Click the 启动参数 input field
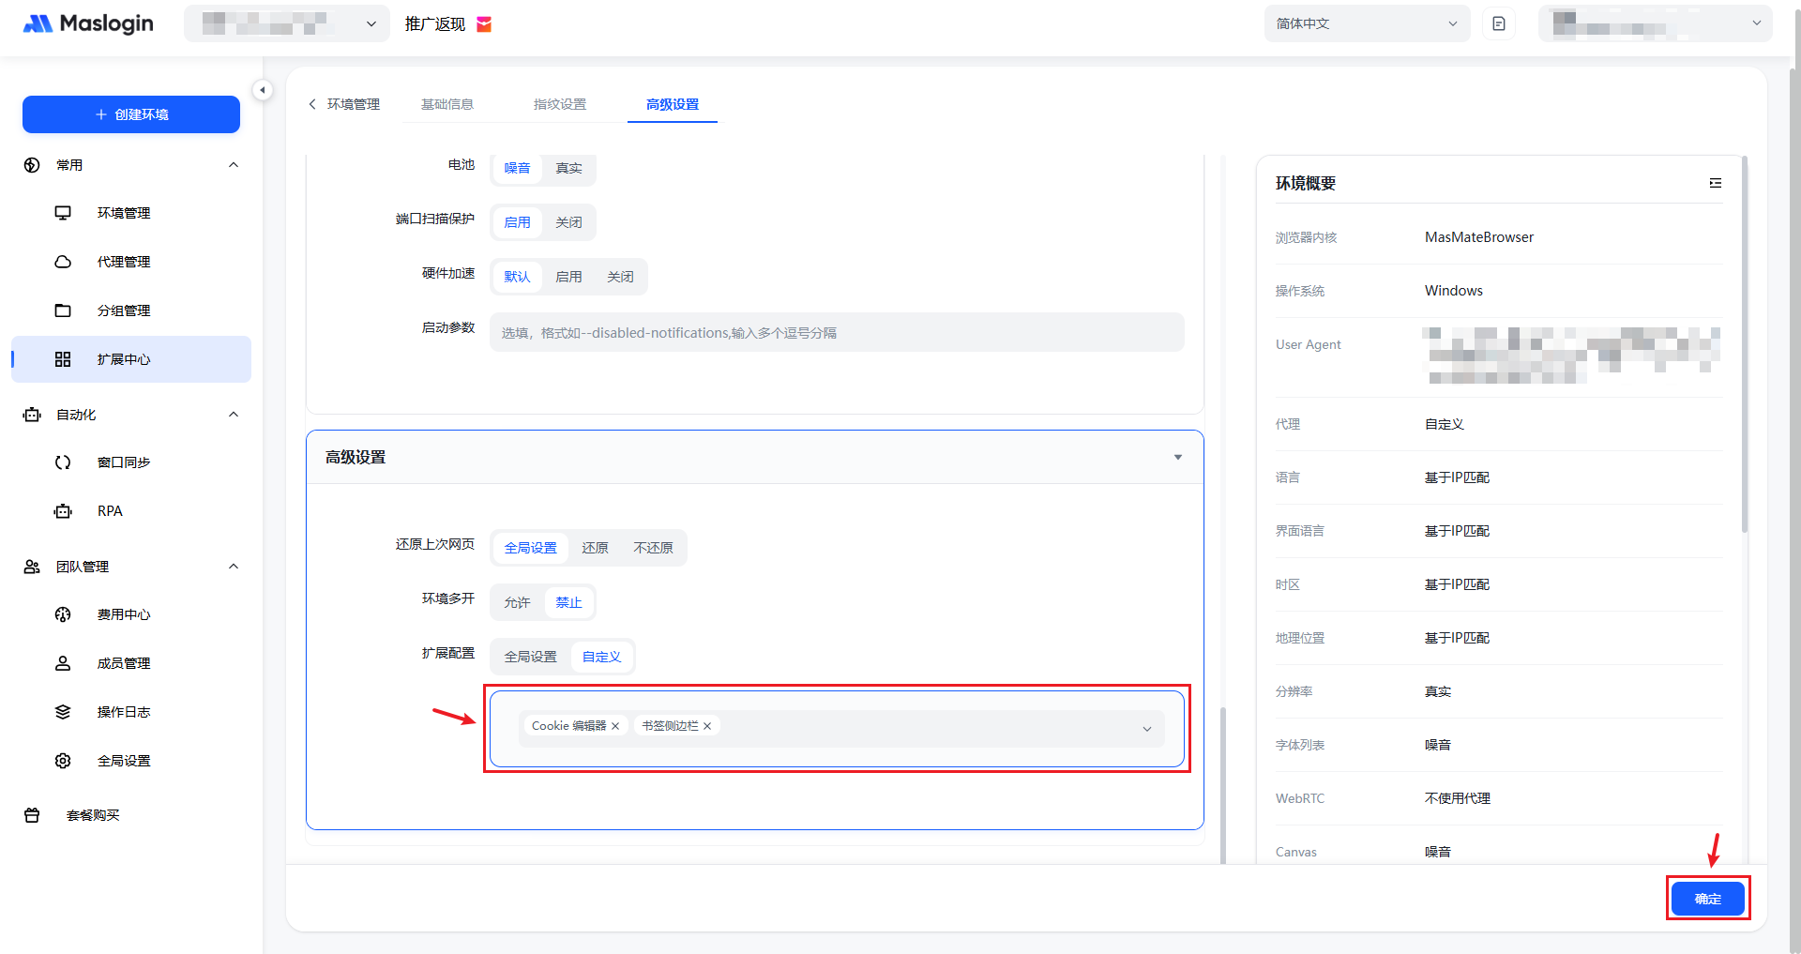The image size is (1801, 954). [836, 333]
